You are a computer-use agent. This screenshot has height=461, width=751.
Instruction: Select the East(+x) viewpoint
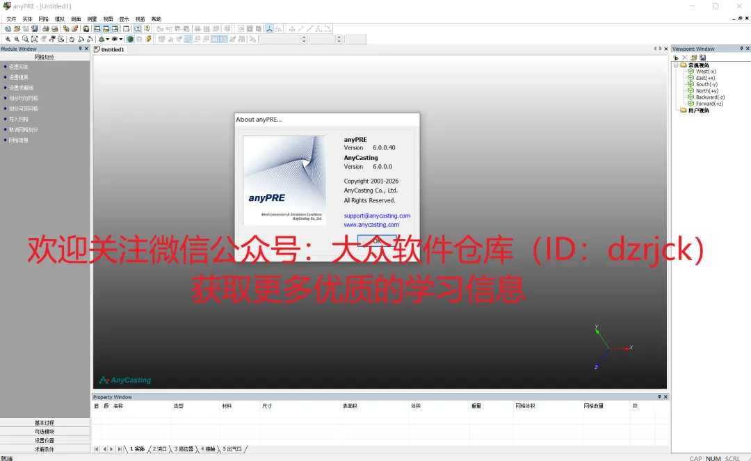pyautogui.click(x=706, y=78)
